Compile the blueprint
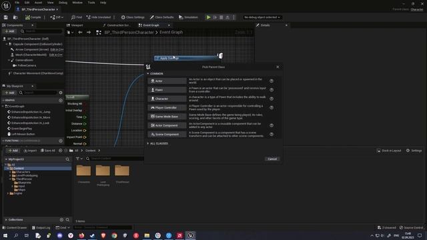 point(33,17)
